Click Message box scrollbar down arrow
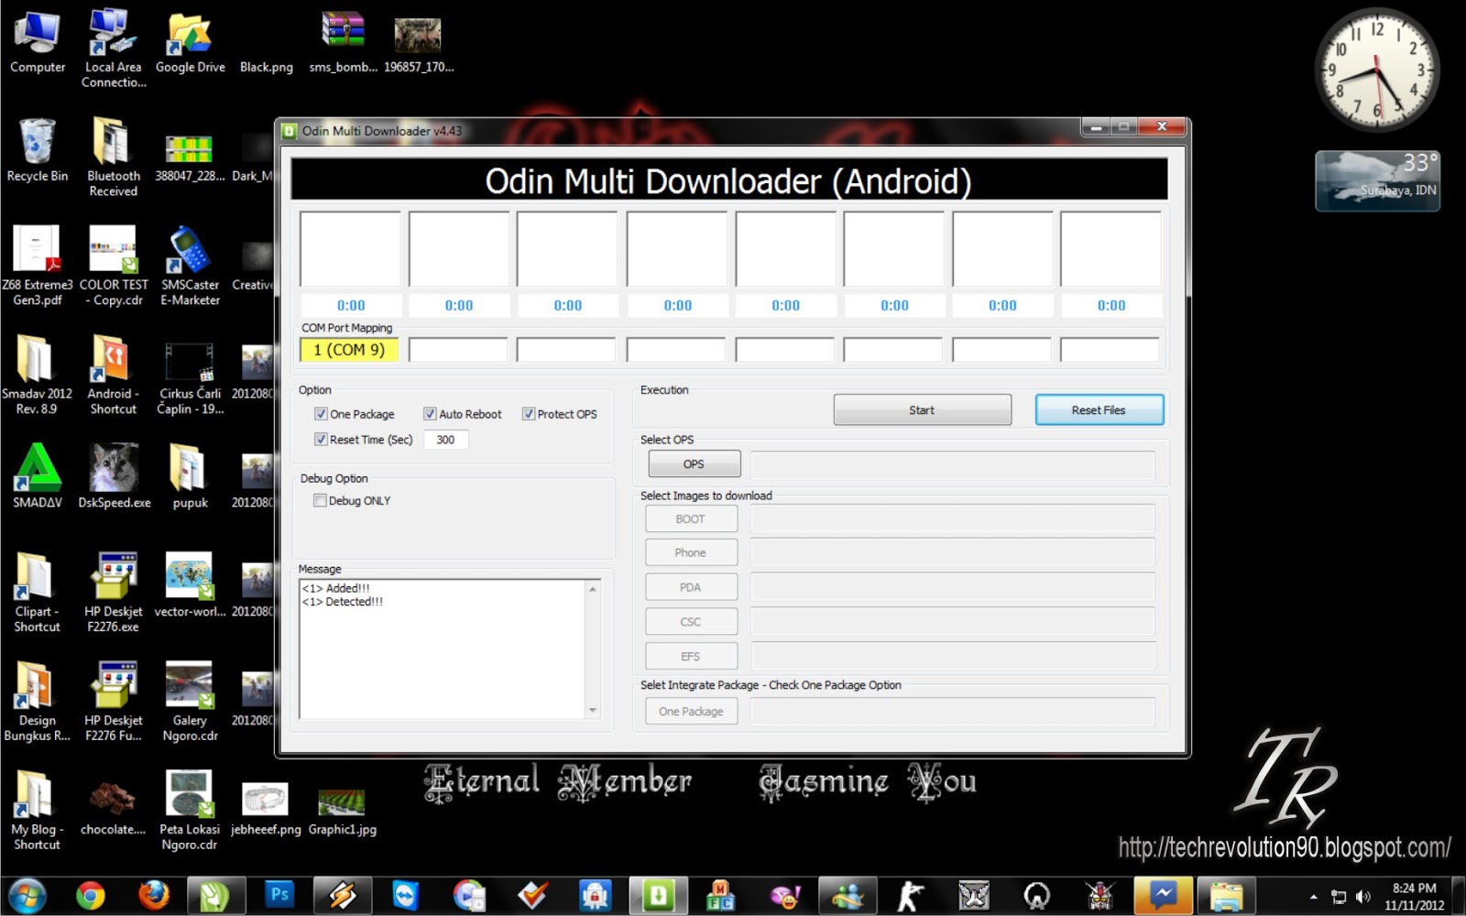Viewport: 1466px width, 916px height. click(x=593, y=710)
